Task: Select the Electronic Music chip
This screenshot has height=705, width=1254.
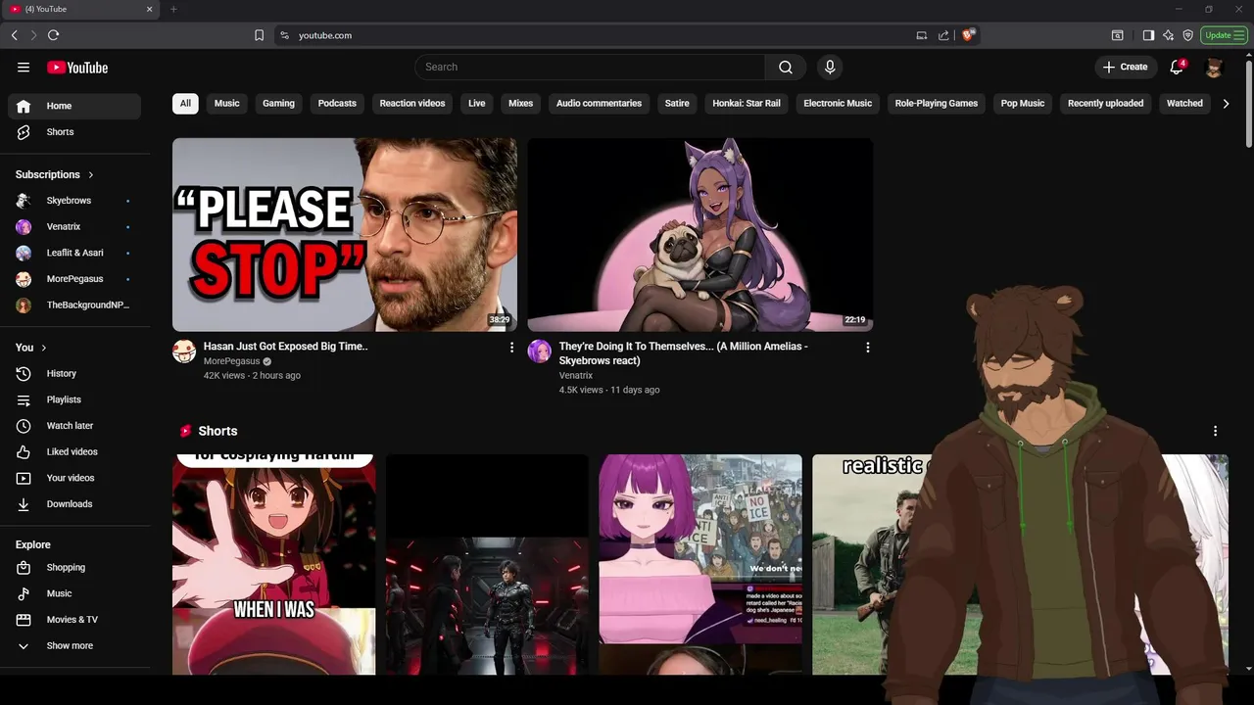Action: pyautogui.click(x=838, y=104)
